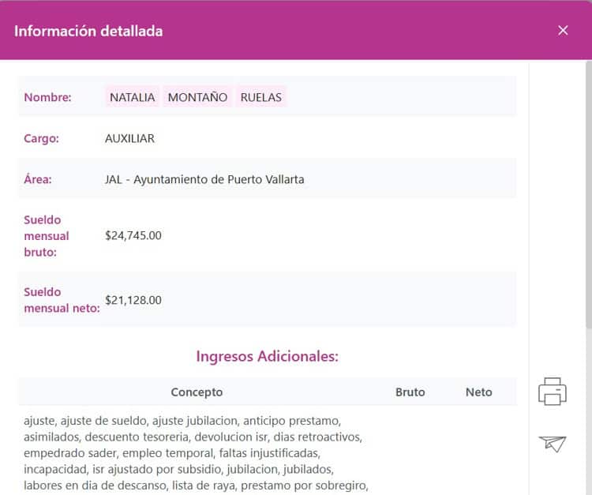Click the additional income concepts description text
The width and height of the screenshot is (592, 495).
(196, 453)
